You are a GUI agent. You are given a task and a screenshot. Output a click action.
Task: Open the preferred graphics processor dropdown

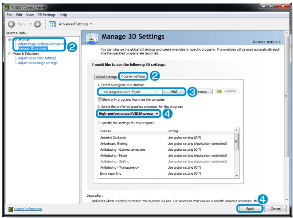click(x=129, y=114)
